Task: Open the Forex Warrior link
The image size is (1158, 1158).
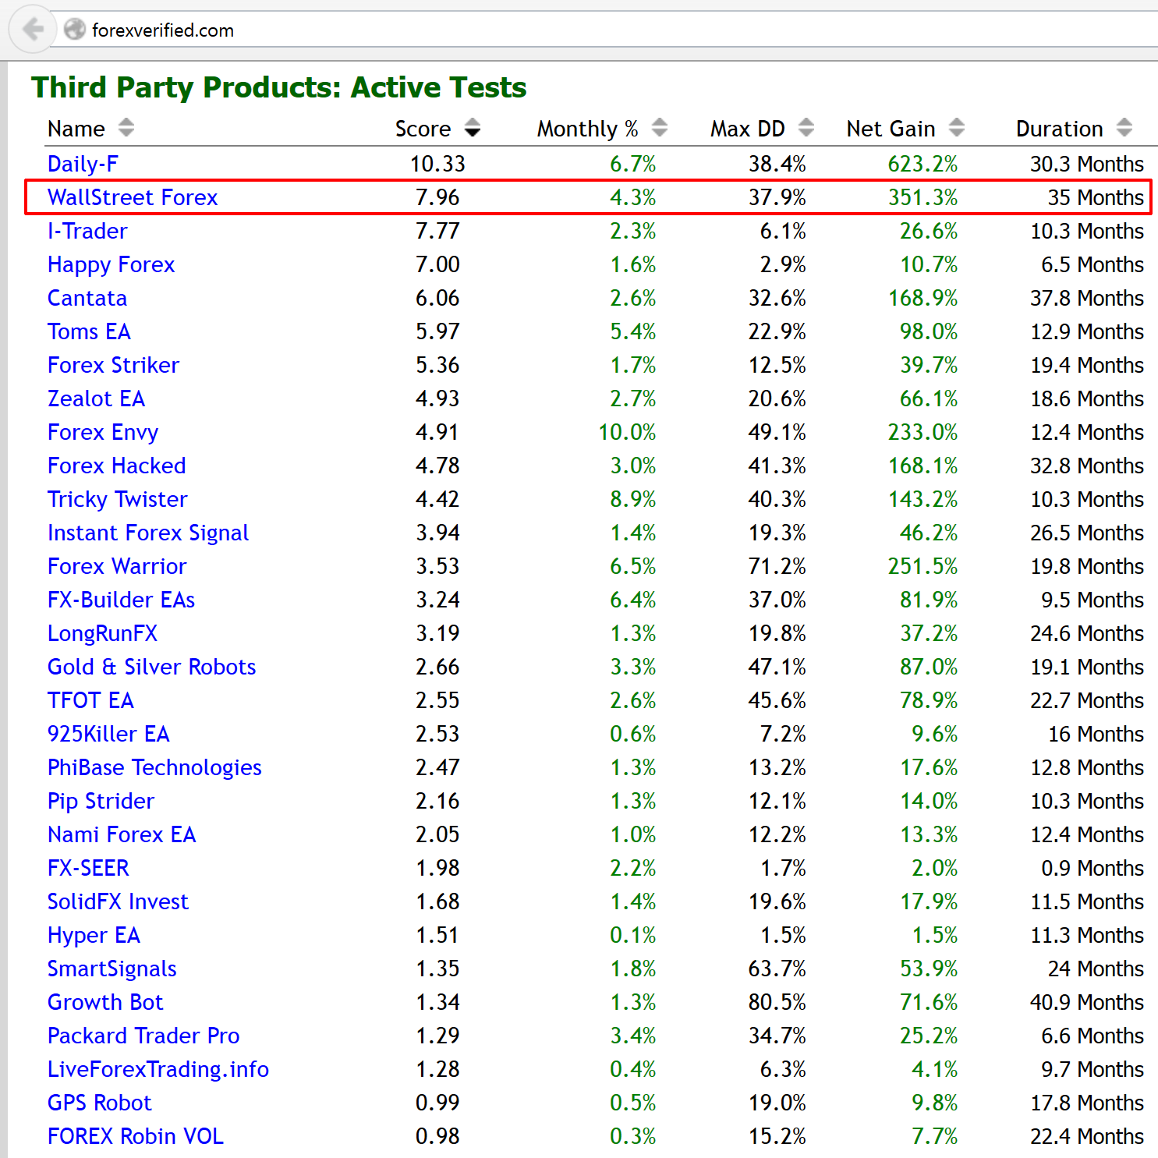Action: point(117,566)
